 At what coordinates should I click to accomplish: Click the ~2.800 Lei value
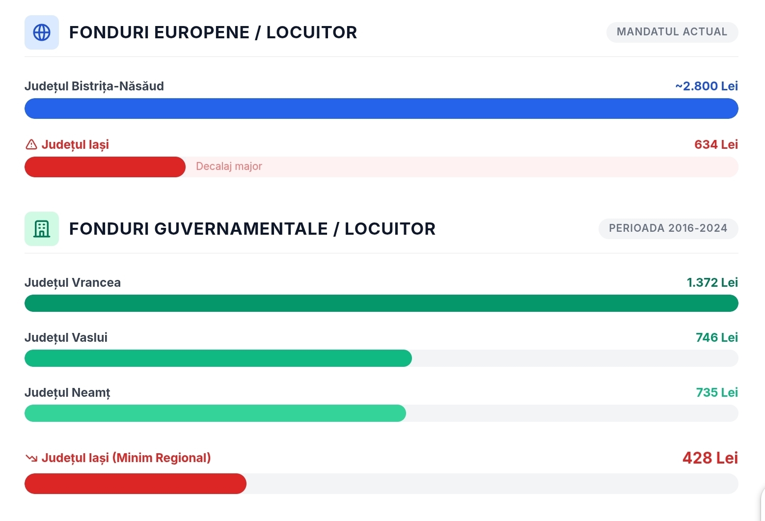(x=707, y=86)
